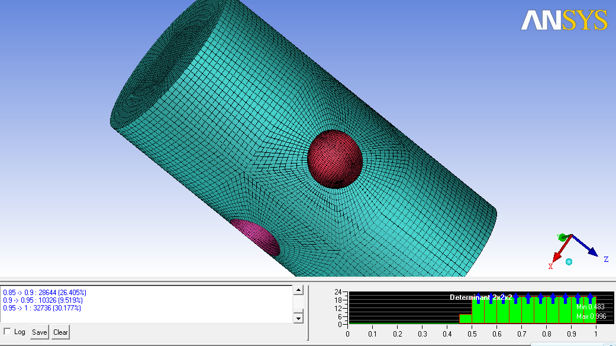Screen dimensions: 616x346
Task: Enable the Log checkbox
Action: (7, 332)
